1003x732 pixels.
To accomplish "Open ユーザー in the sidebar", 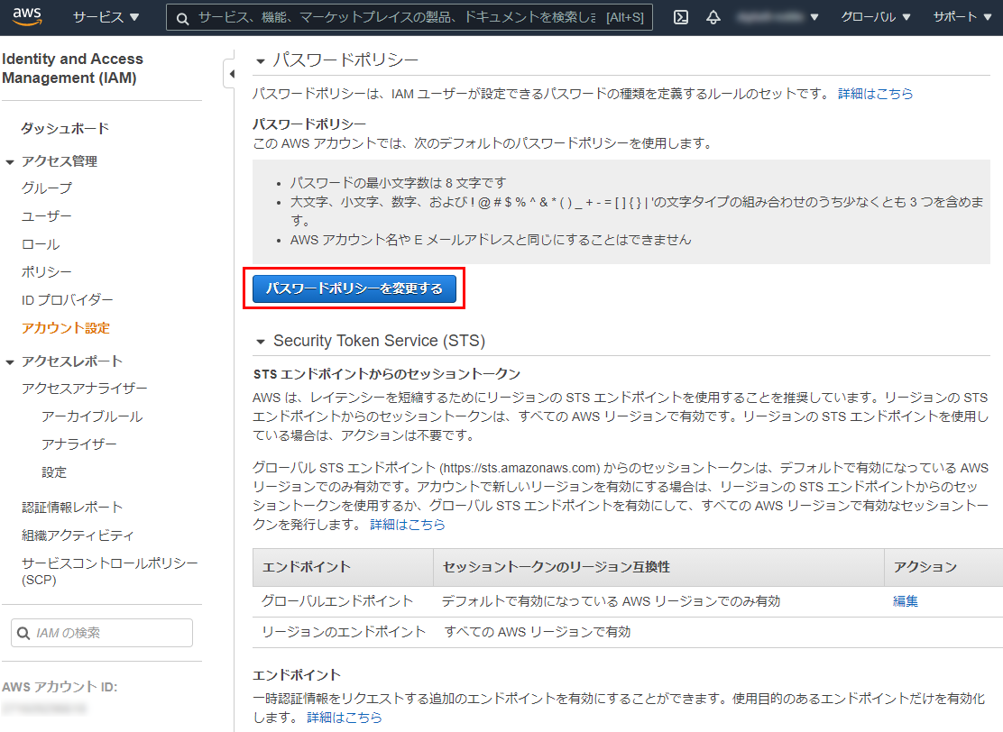I will [x=47, y=216].
